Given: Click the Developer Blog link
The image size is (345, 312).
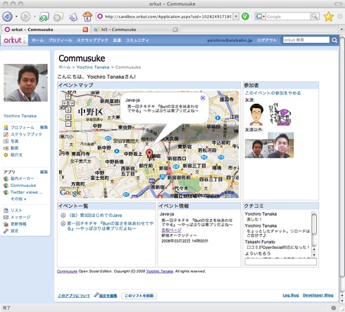Looking at the screenshot, I should click(x=318, y=295).
